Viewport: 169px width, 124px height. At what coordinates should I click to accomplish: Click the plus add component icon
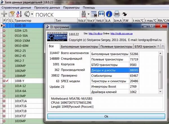coord(4,14)
